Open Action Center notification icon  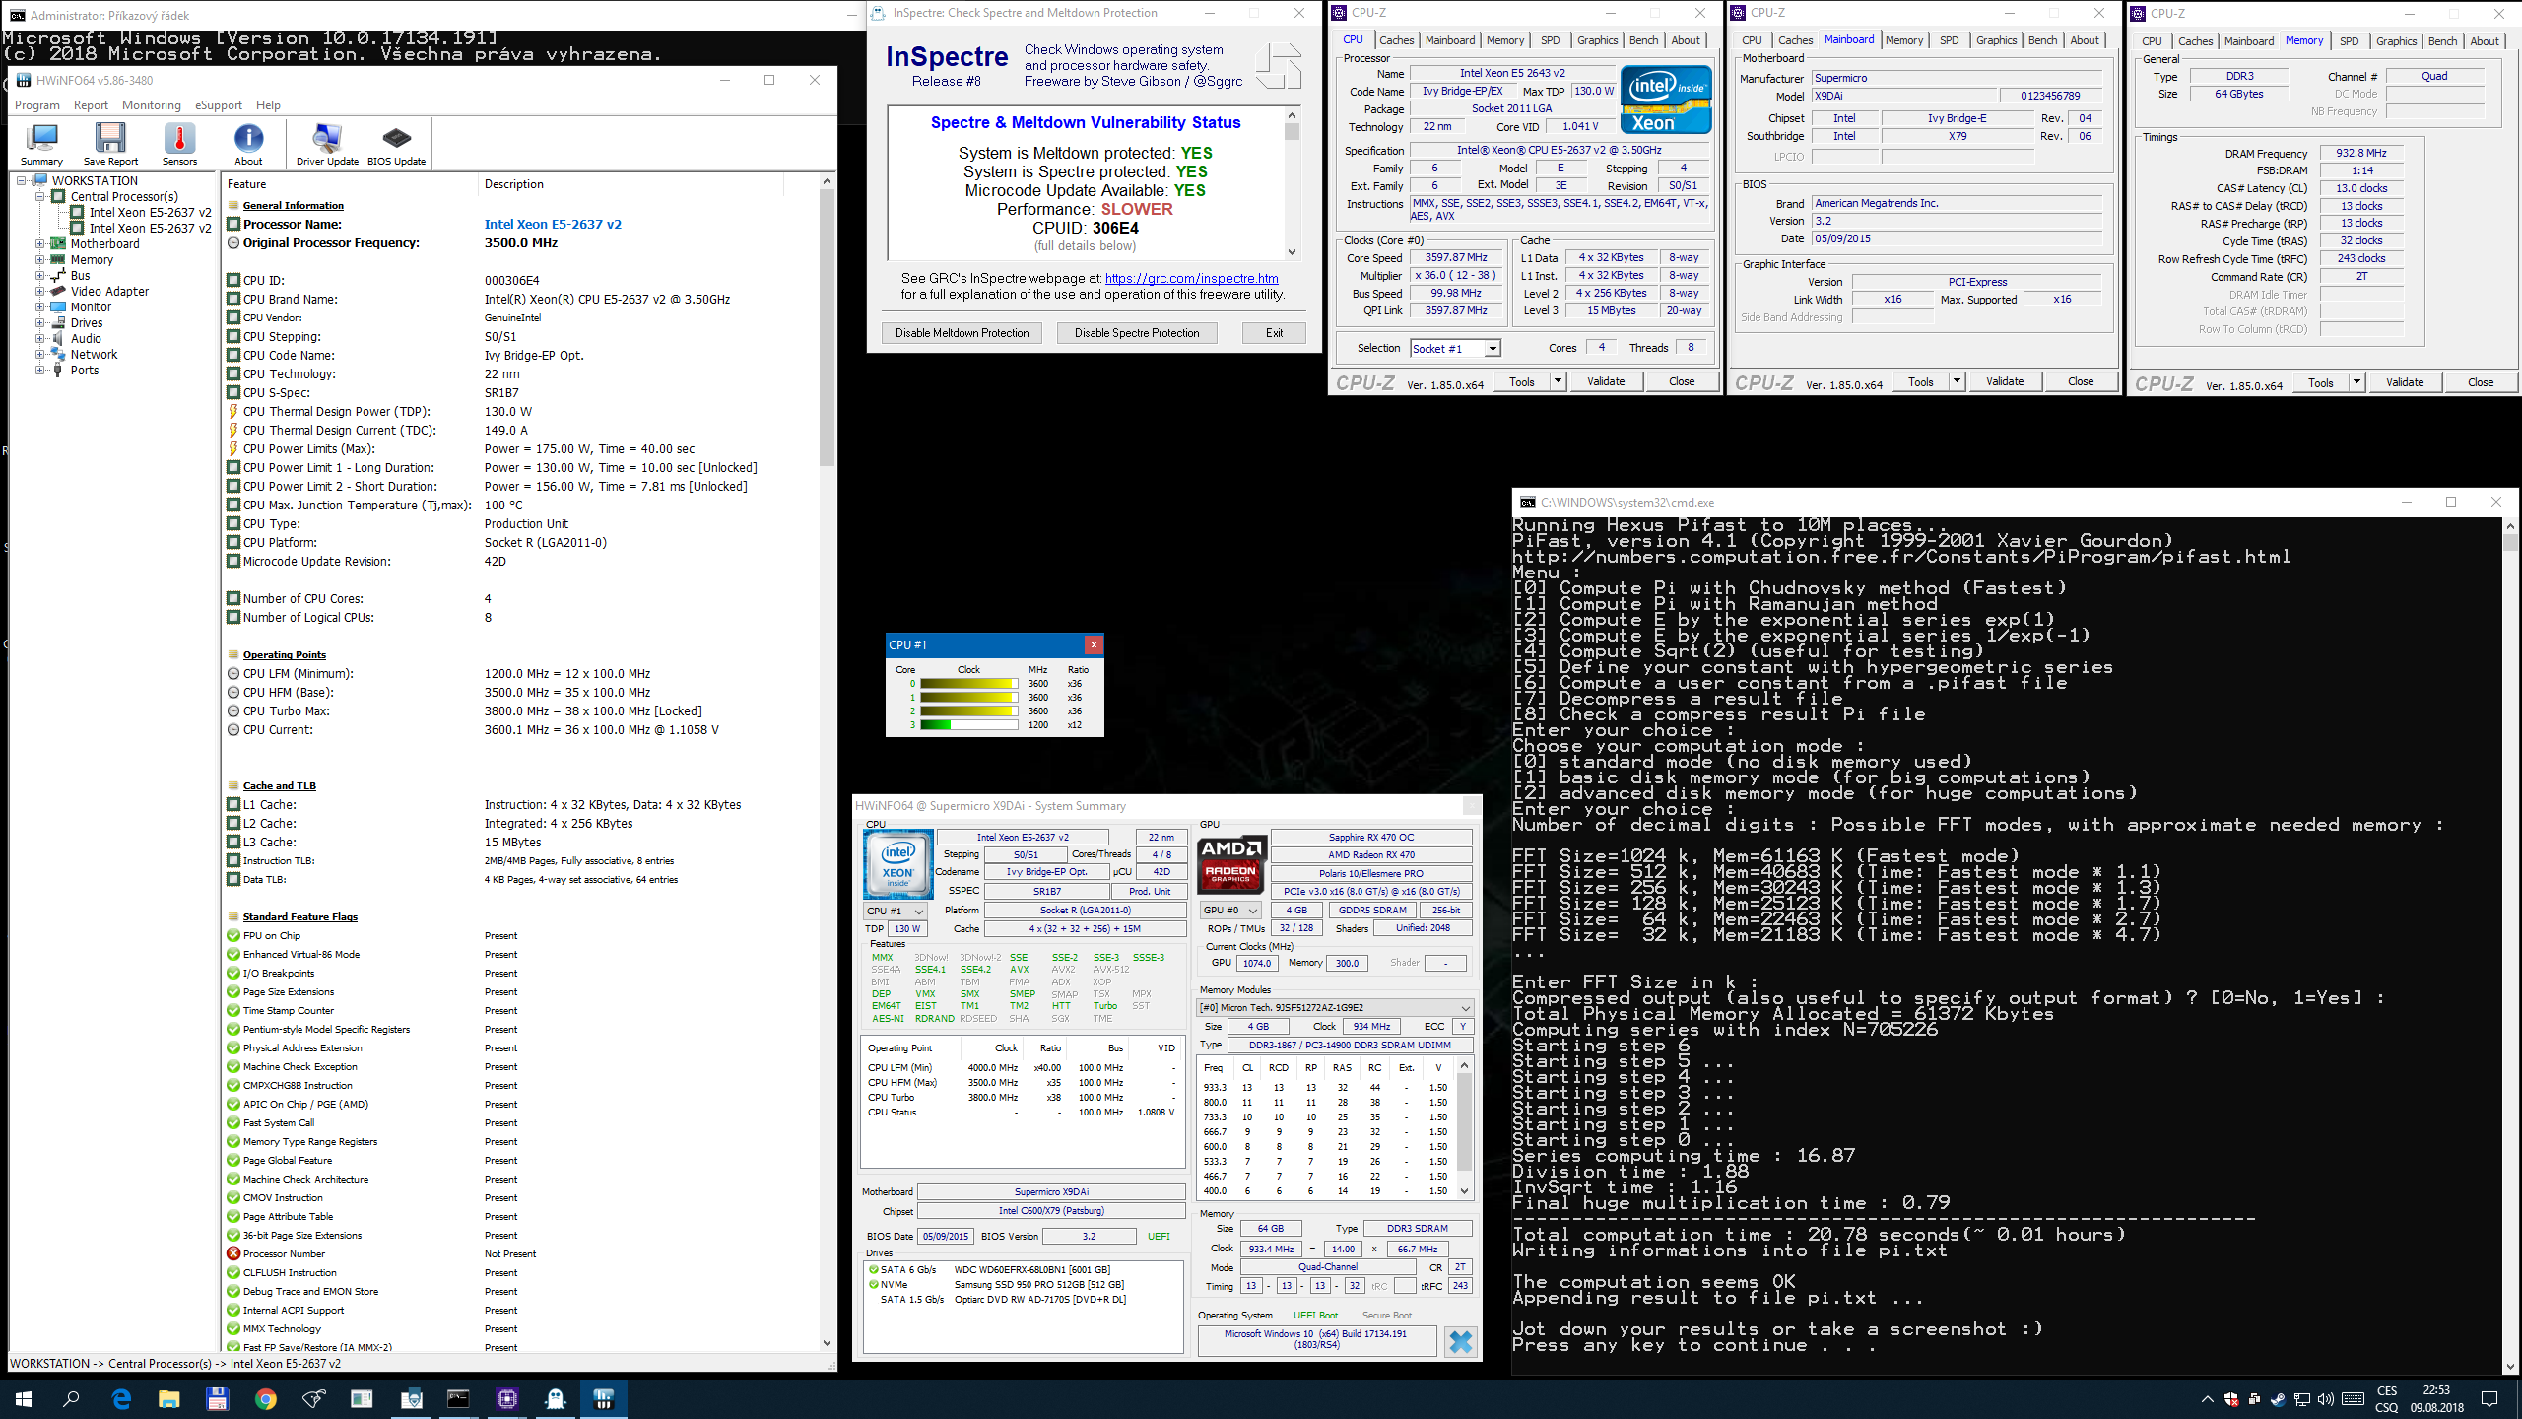coord(2489,1399)
